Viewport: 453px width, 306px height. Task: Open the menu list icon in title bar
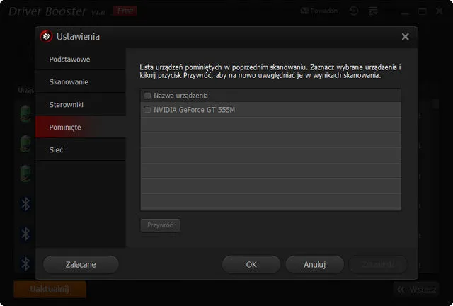click(373, 11)
